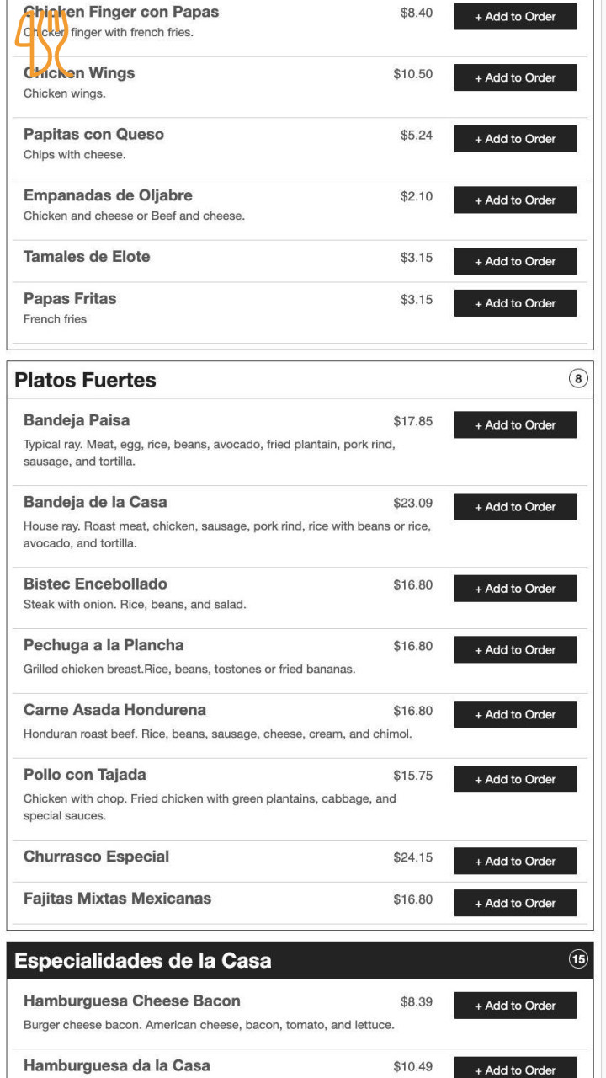The image size is (606, 1078).
Task: Add Tamales de Elote to order
Action: [515, 261]
